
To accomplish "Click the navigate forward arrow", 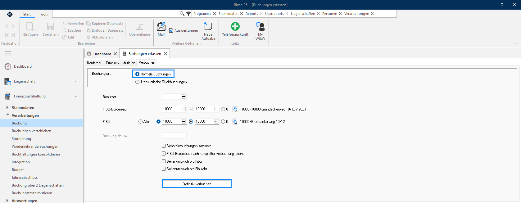I will pos(13,26).
